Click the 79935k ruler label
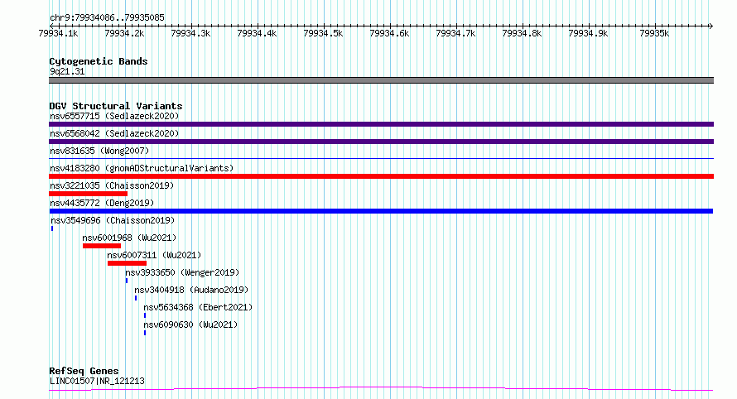The height and width of the screenshot is (399, 737). 655,34
